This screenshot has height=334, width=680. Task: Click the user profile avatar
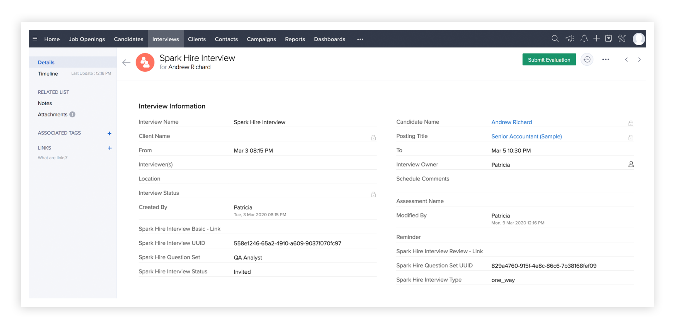coord(638,39)
